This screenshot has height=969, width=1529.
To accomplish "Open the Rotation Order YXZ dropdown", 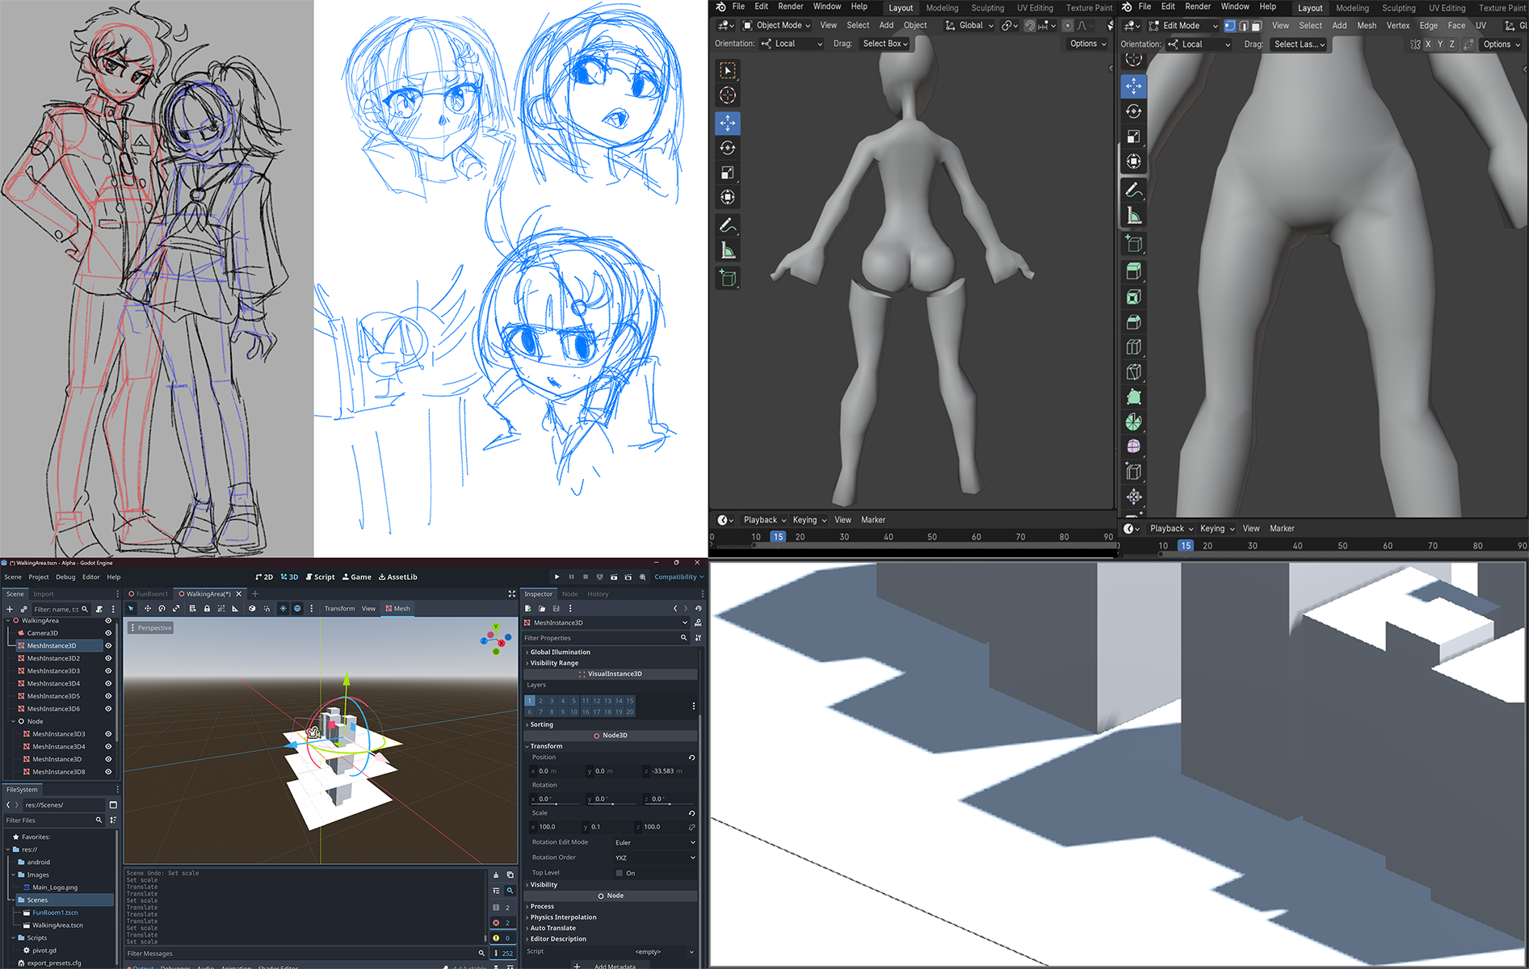I will click(x=654, y=858).
